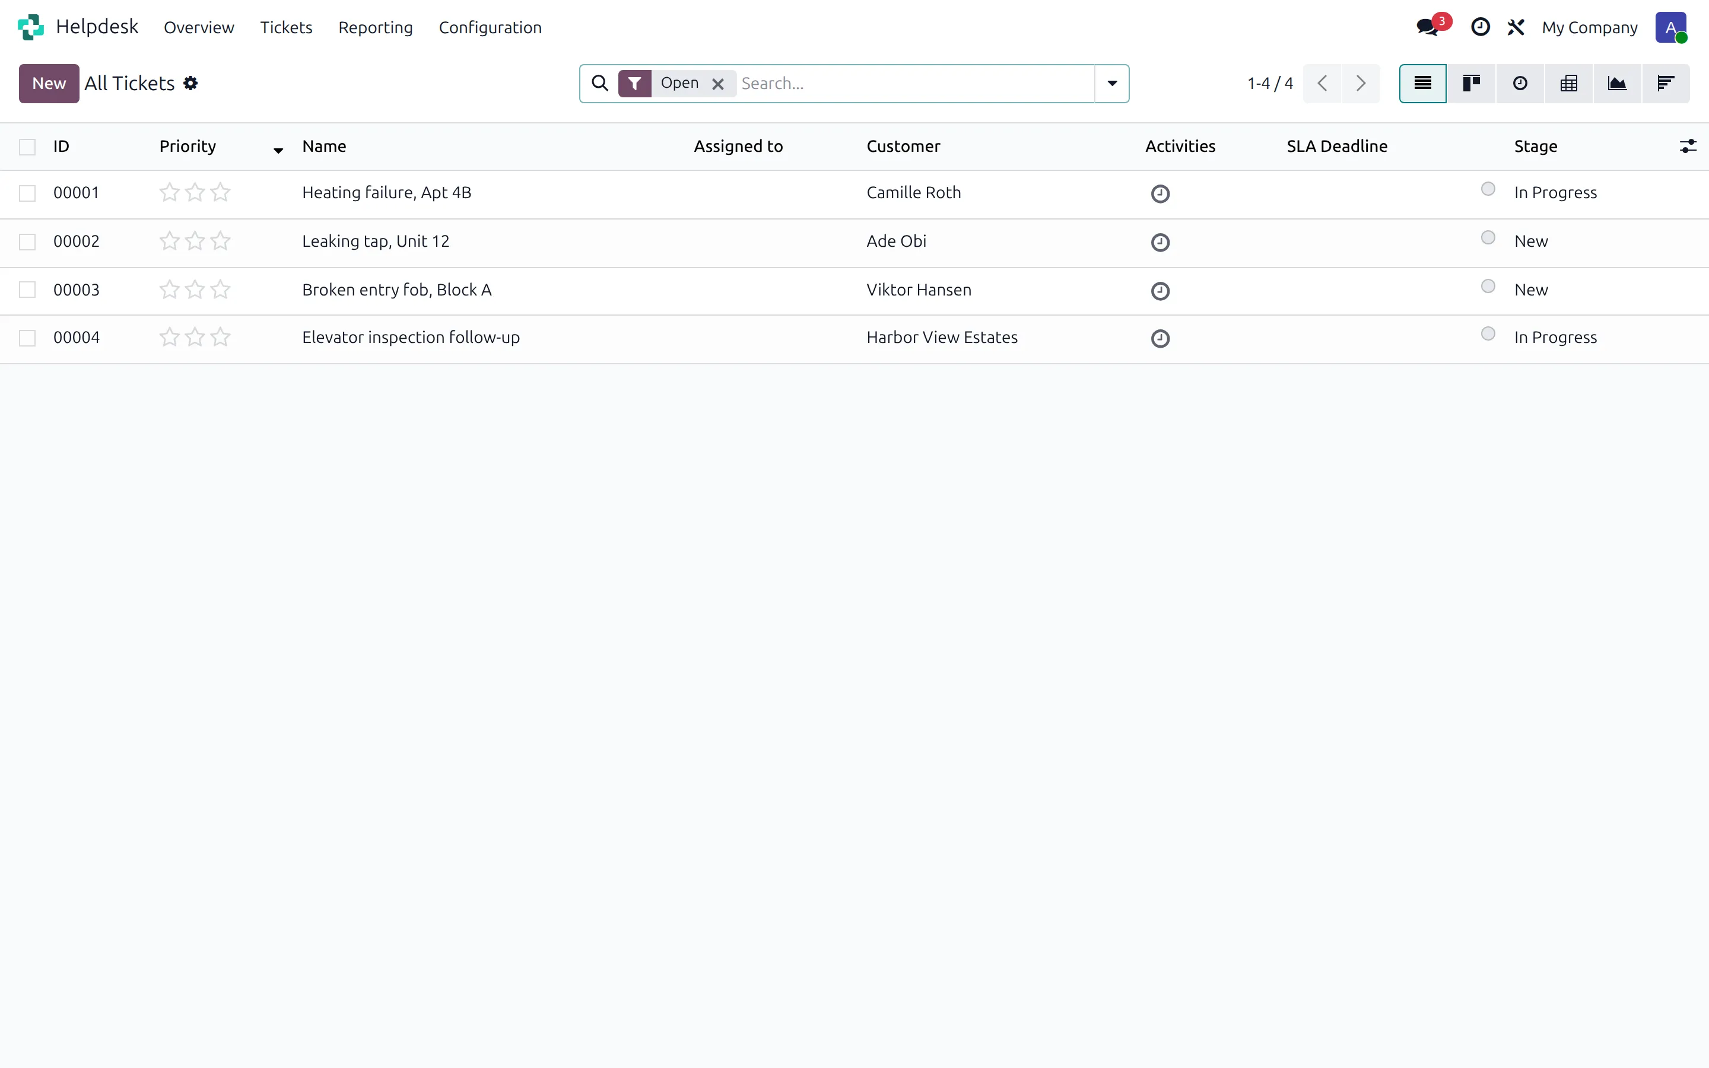The image size is (1709, 1068).
Task: Open the Configuration menu
Action: pyautogui.click(x=490, y=27)
